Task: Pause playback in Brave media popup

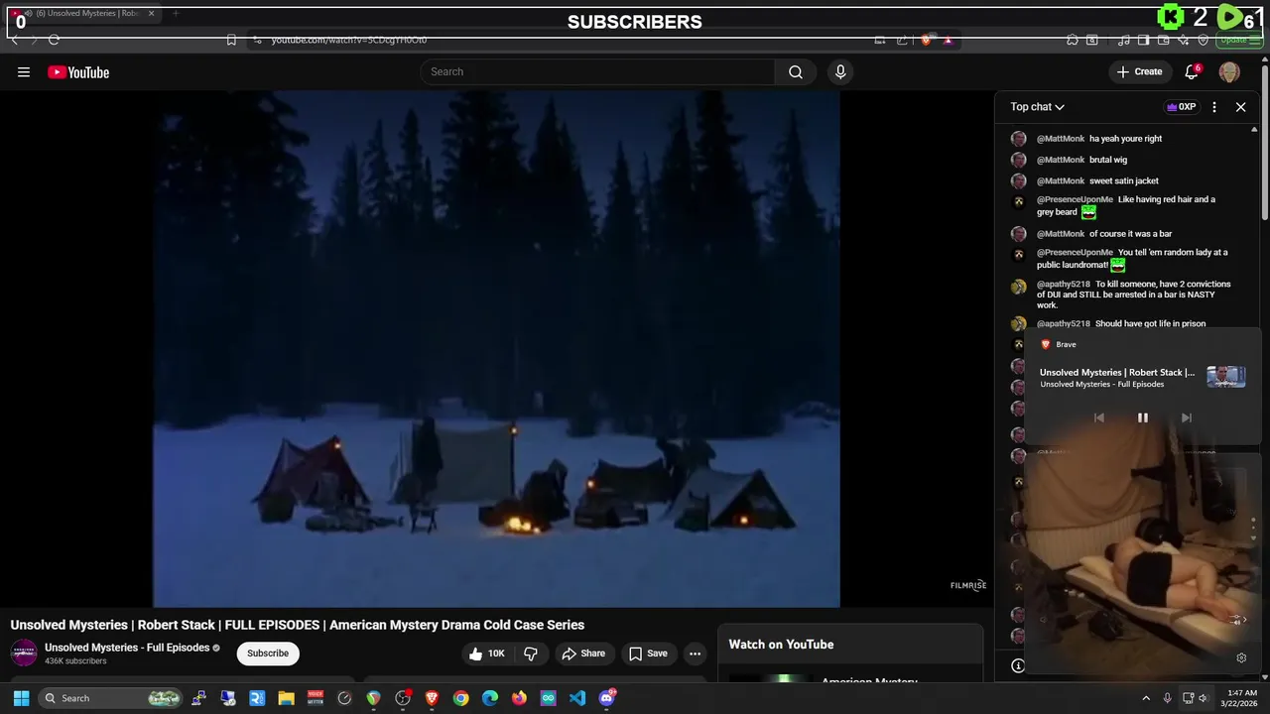Action: [x=1142, y=417]
